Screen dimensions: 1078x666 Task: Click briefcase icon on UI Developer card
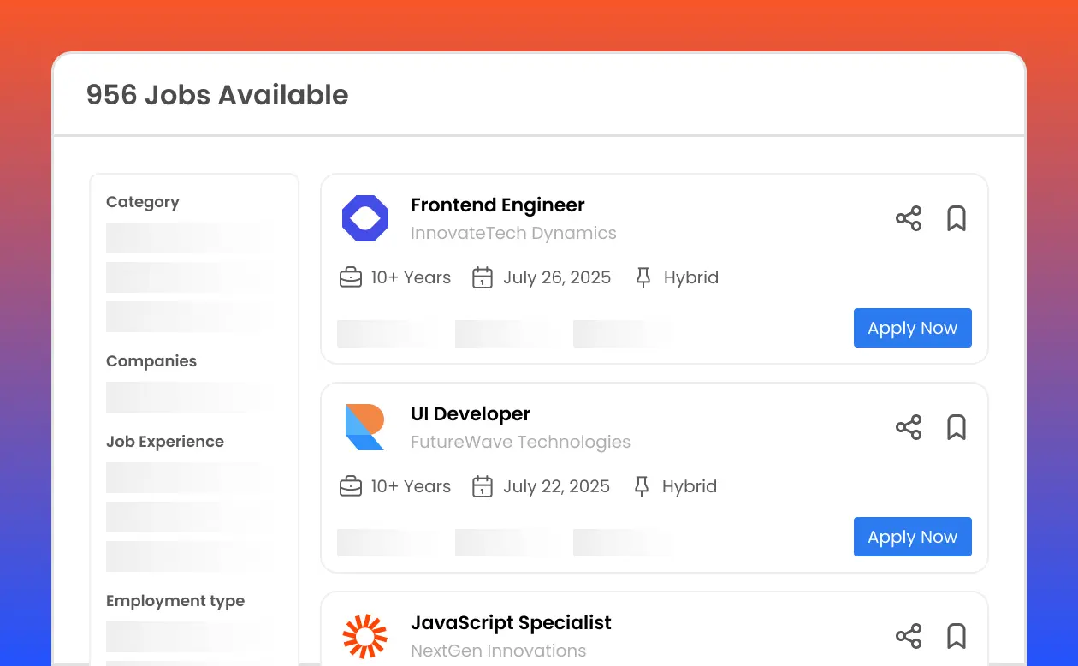click(x=351, y=486)
